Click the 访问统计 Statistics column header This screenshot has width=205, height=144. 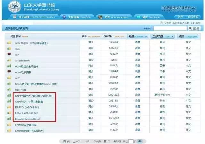[x=114, y=36]
